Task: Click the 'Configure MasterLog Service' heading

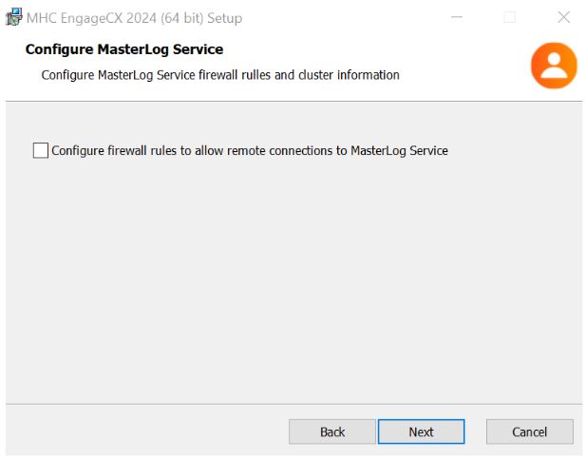Action: click(124, 49)
